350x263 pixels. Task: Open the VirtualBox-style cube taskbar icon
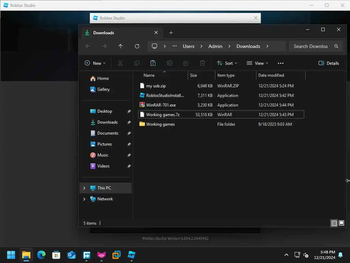(x=116, y=255)
